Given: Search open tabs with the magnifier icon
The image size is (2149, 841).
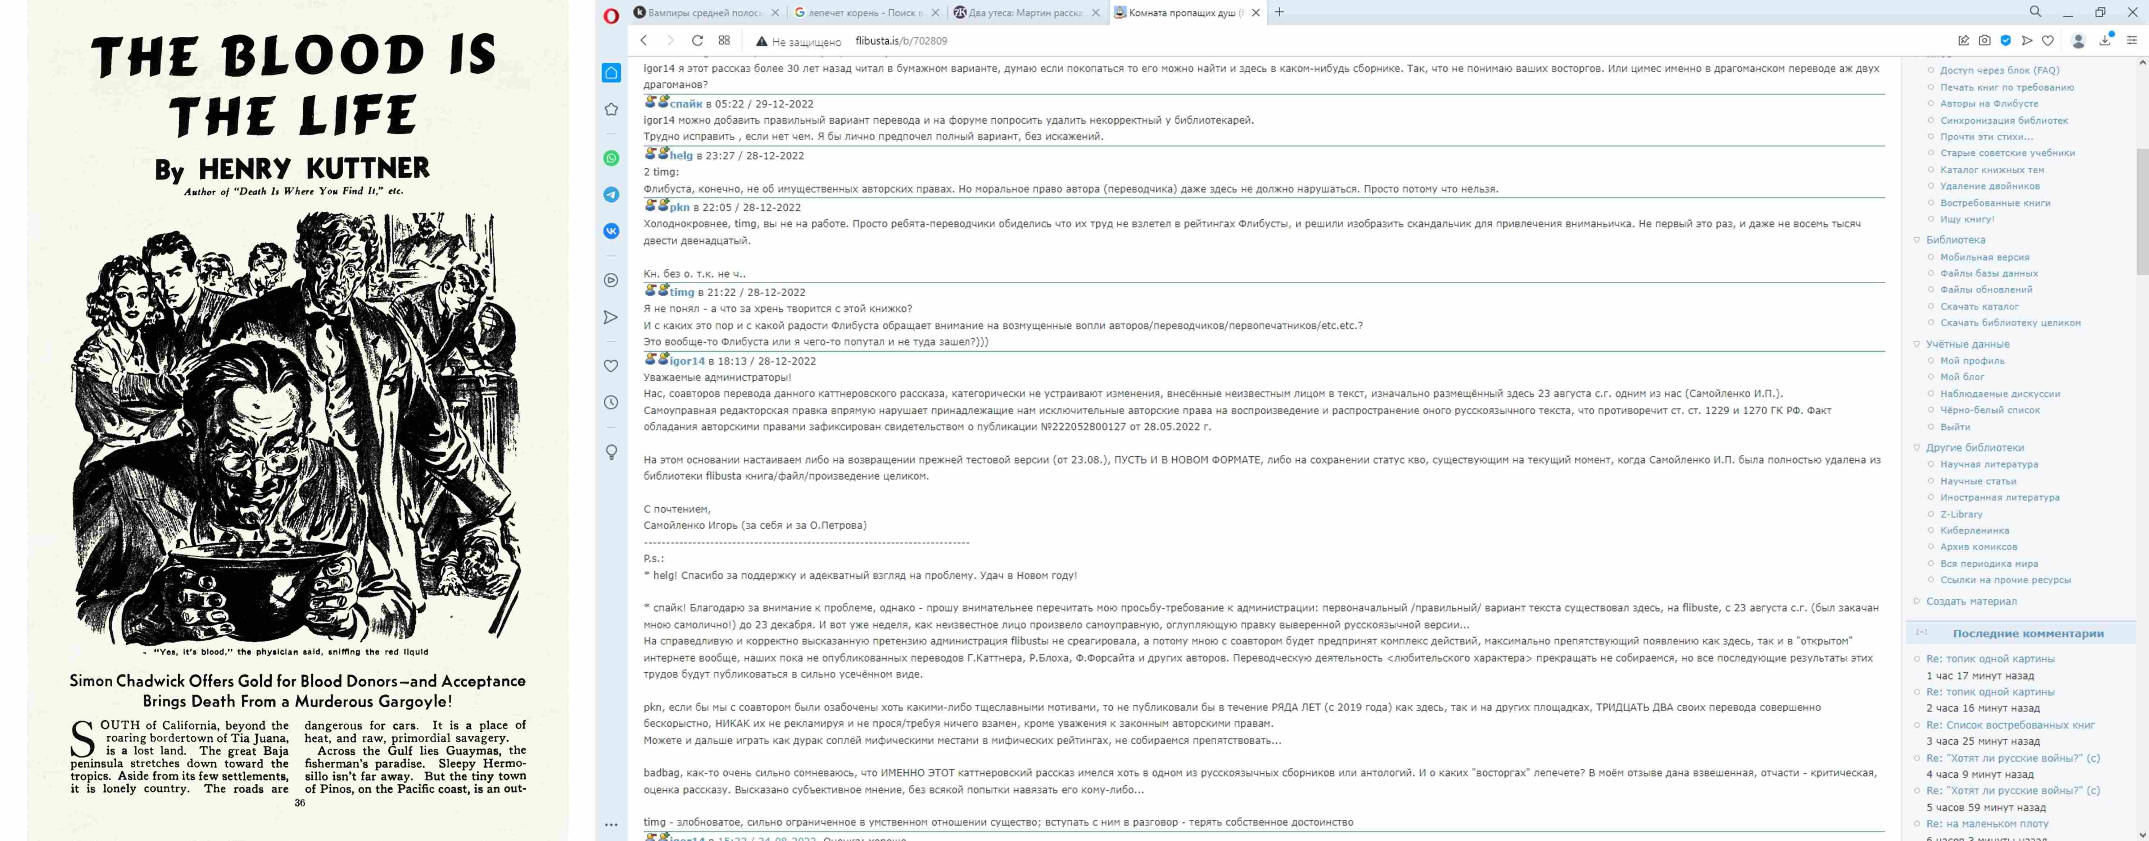Looking at the screenshot, I should point(2036,12).
